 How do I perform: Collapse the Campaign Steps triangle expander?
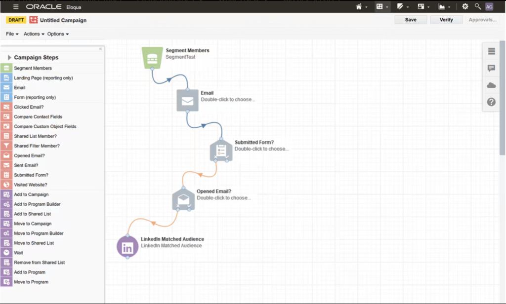click(9, 58)
